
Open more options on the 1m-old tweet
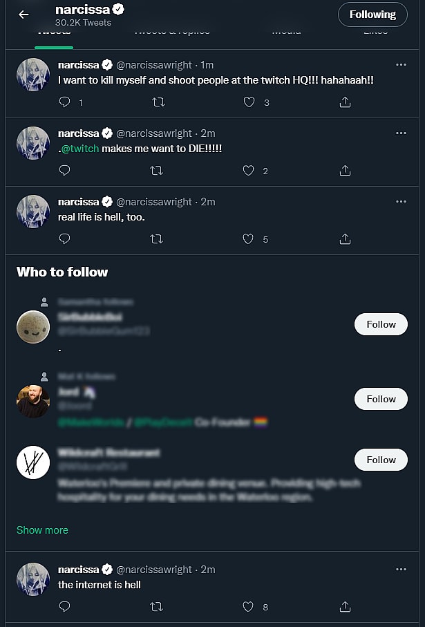[401, 65]
